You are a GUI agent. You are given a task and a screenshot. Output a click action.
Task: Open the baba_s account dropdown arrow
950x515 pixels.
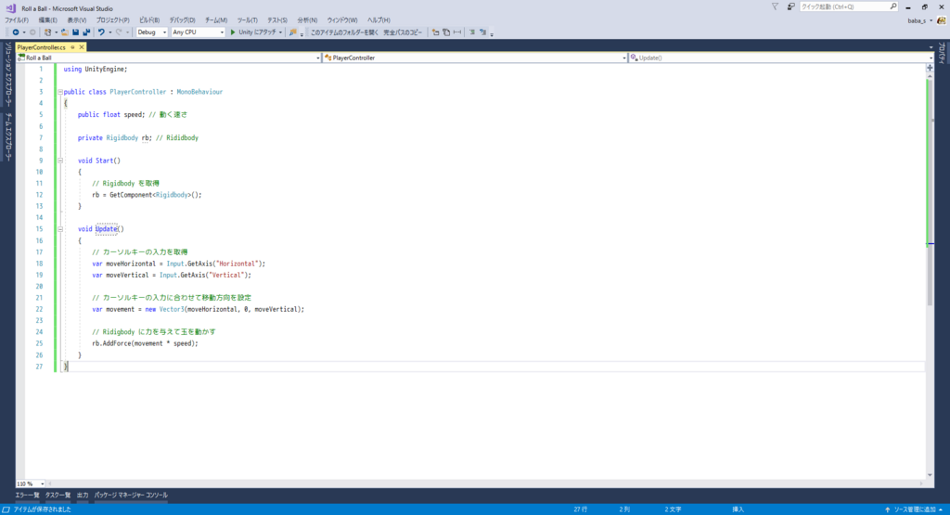931,20
